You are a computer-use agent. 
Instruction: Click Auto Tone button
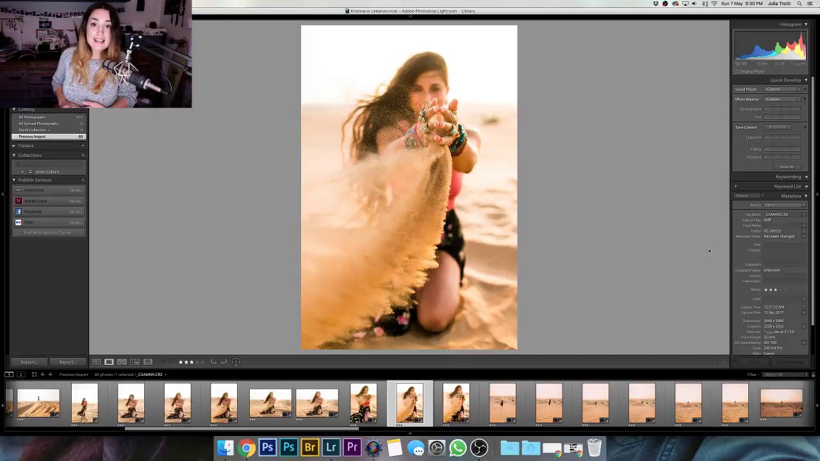[x=777, y=127]
